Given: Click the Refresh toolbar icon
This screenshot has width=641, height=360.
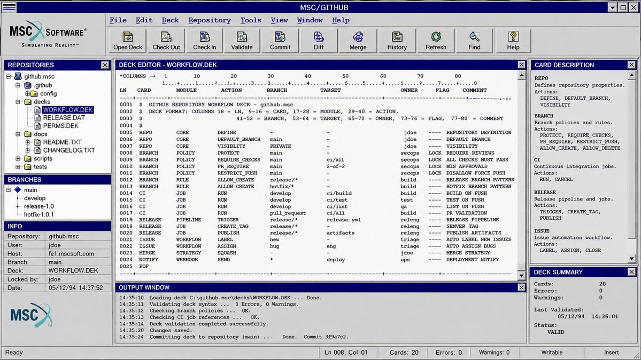Looking at the screenshot, I should tap(436, 41).
